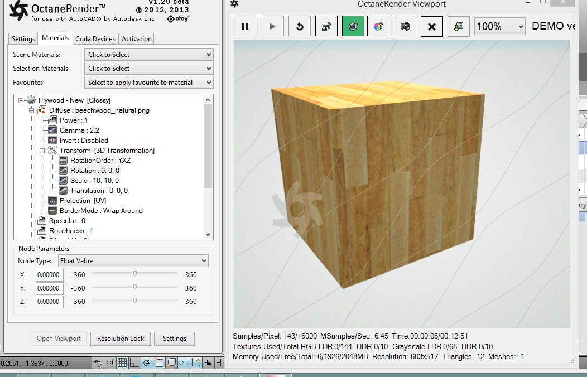Screen dimensions: 587x377
Task: Click the Y rotation slider handle
Action: [x=135, y=287]
